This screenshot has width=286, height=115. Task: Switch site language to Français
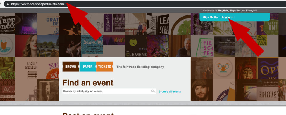[x=251, y=11]
